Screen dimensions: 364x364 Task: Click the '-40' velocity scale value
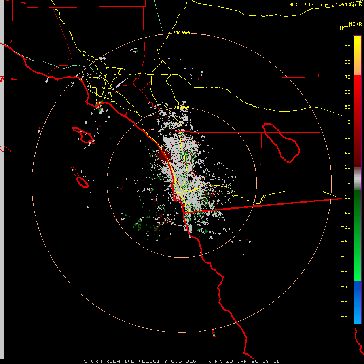pyautogui.click(x=346, y=242)
